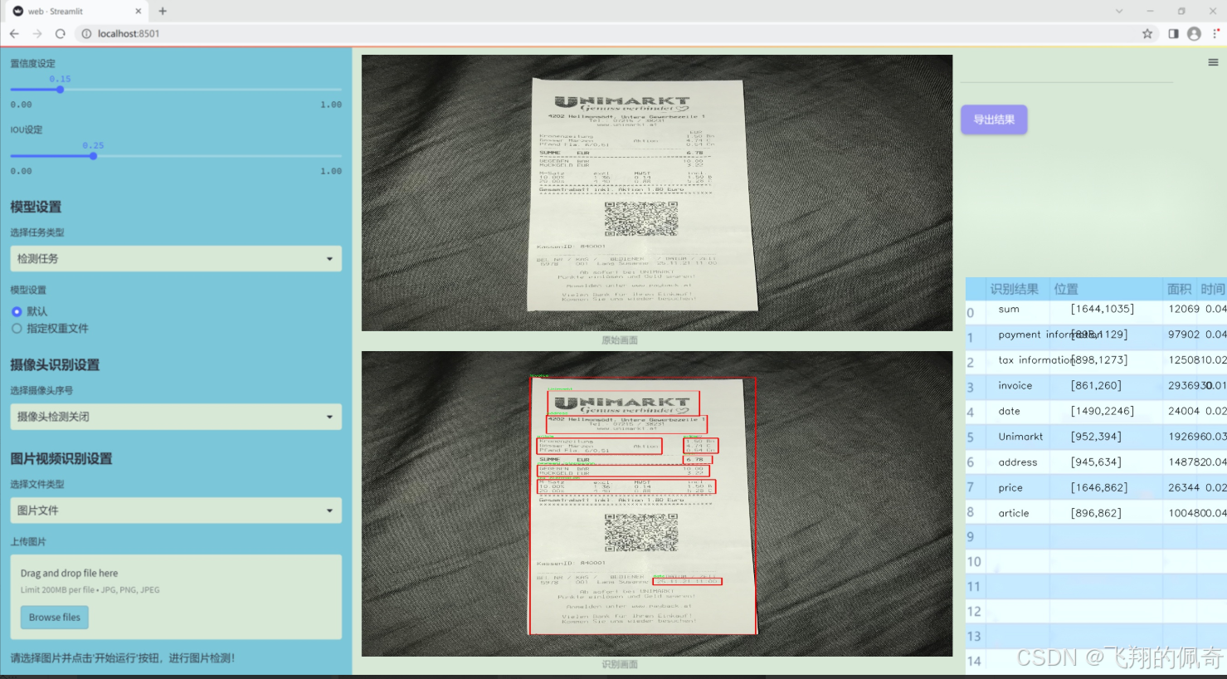The width and height of the screenshot is (1227, 679).
Task: Reload the localhost page
Action: click(x=61, y=33)
